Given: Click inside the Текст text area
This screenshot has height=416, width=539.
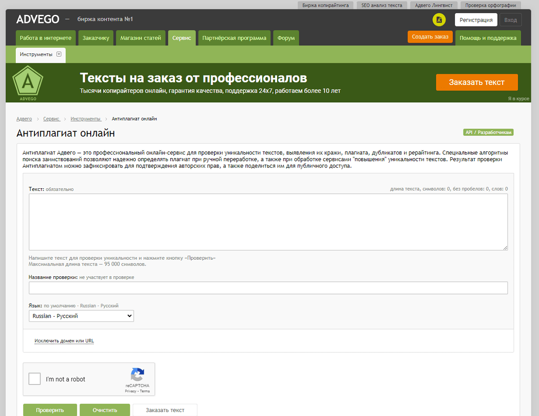Looking at the screenshot, I should pos(268,222).
